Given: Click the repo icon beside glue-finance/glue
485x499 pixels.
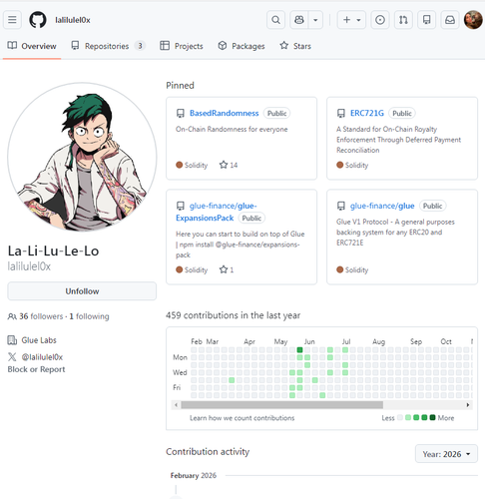Looking at the screenshot, I should (341, 207).
